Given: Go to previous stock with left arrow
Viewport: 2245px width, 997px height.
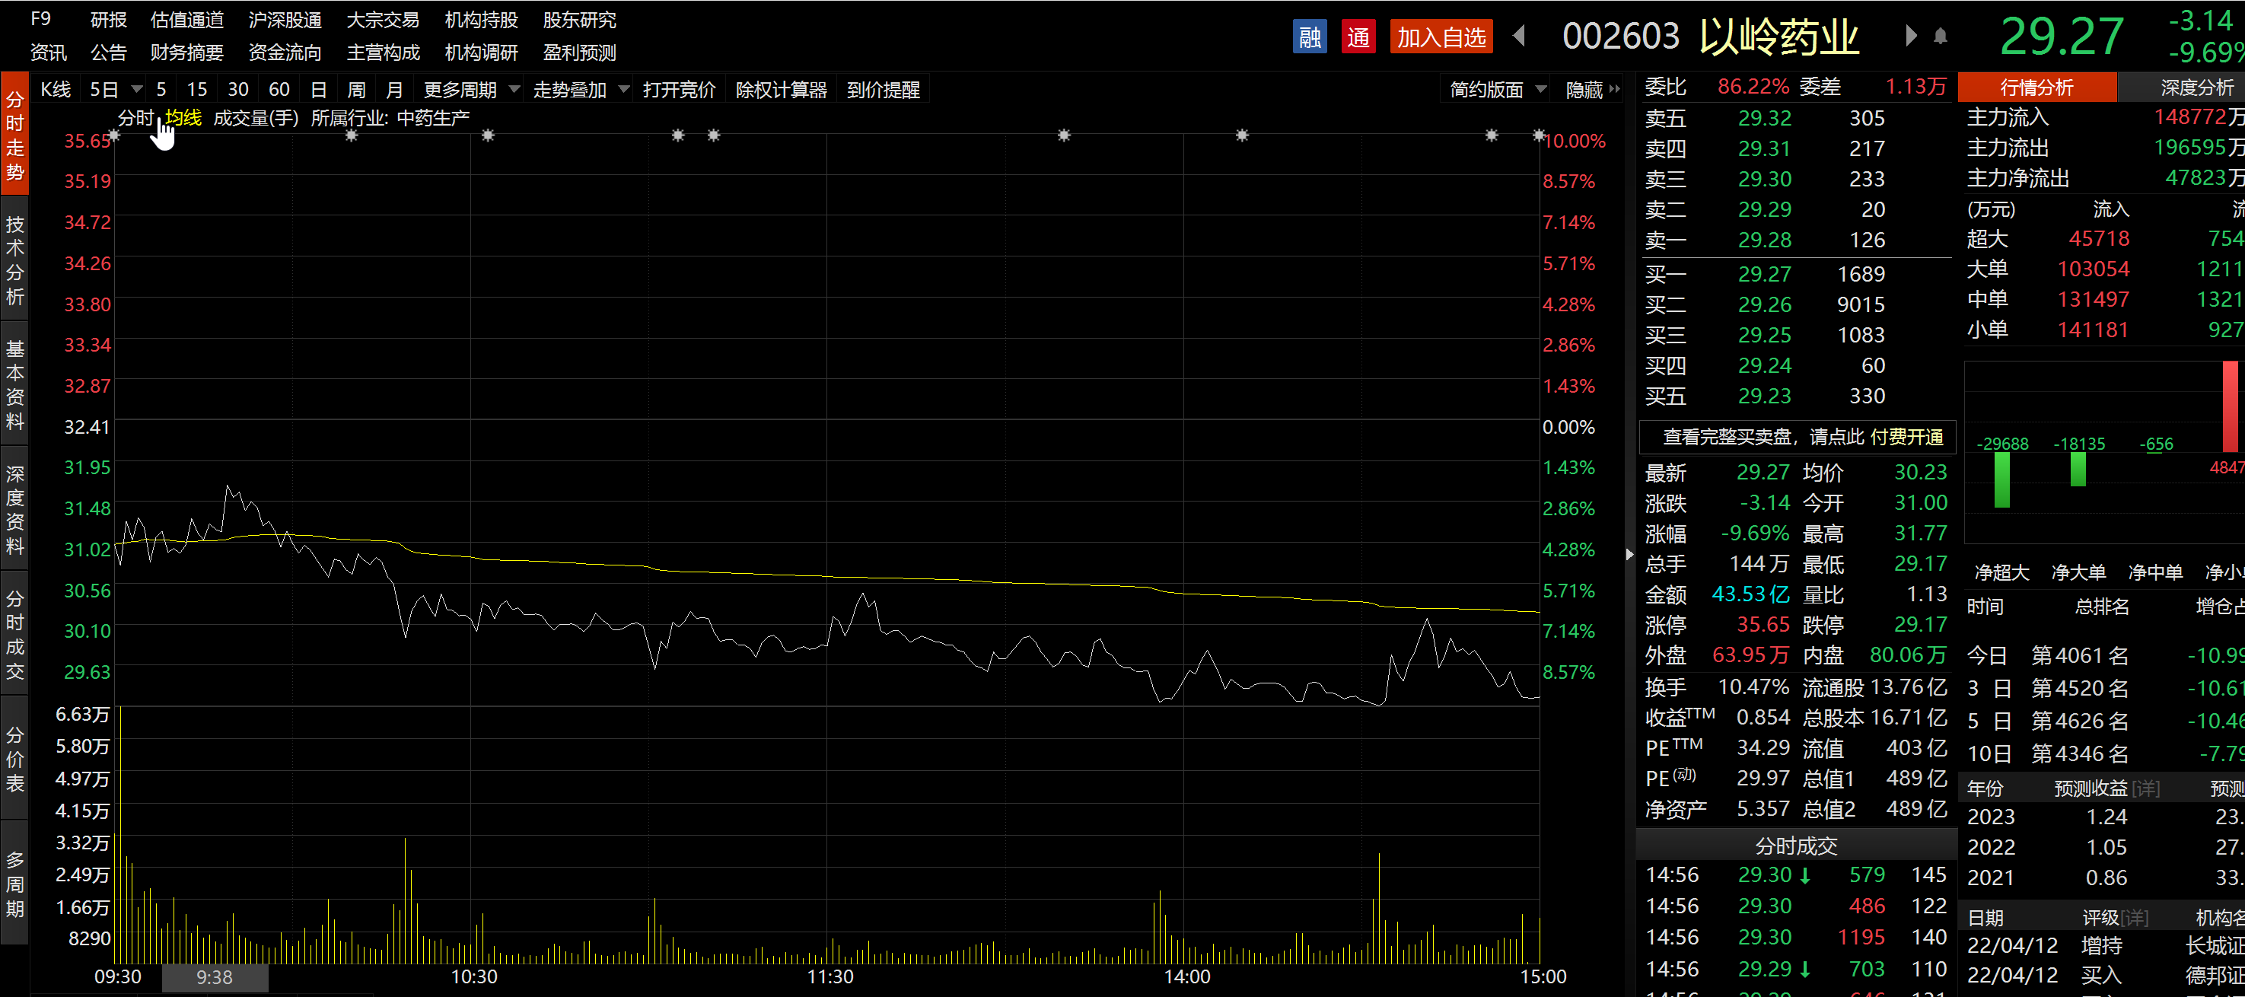Looking at the screenshot, I should pos(1519,36).
